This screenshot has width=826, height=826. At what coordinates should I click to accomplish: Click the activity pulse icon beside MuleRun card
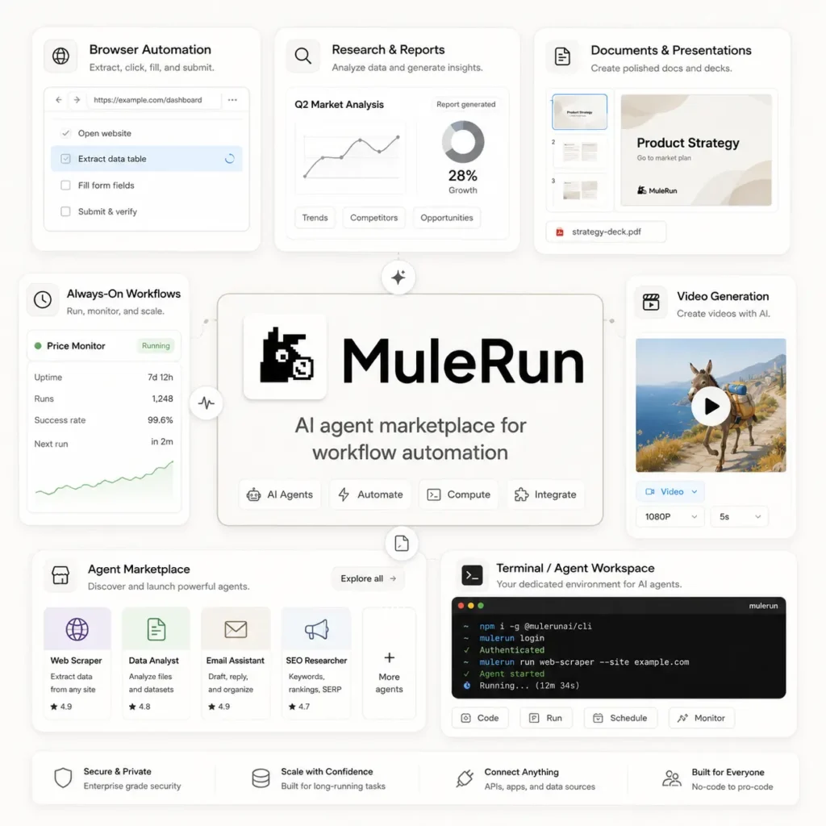pyautogui.click(x=206, y=403)
